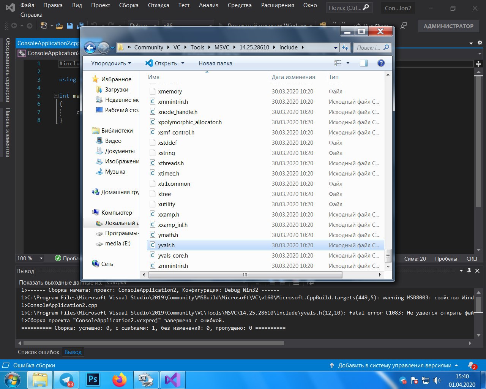Open the Сборка menu
Image resolution: width=486 pixels, height=389 pixels.
click(129, 5)
